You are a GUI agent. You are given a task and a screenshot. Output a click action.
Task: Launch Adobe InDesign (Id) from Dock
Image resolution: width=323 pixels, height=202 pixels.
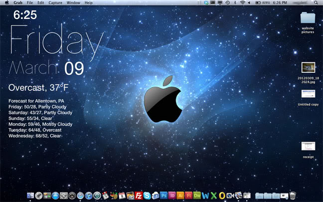coord(172,195)
